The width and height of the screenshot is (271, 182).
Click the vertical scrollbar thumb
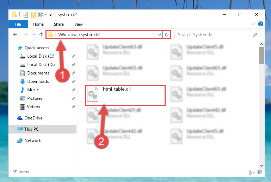(262, 56)
